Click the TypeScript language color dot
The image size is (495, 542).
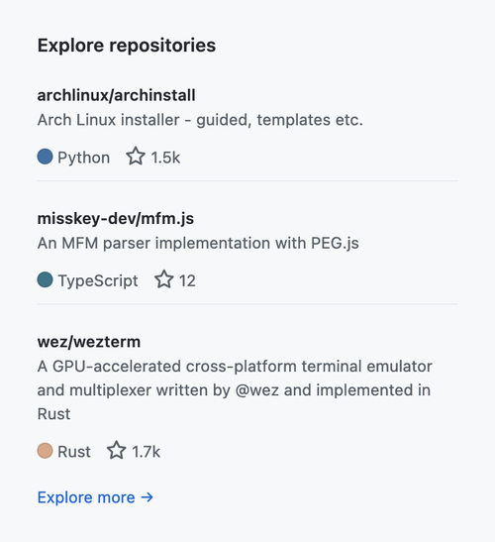pos(45,279)
